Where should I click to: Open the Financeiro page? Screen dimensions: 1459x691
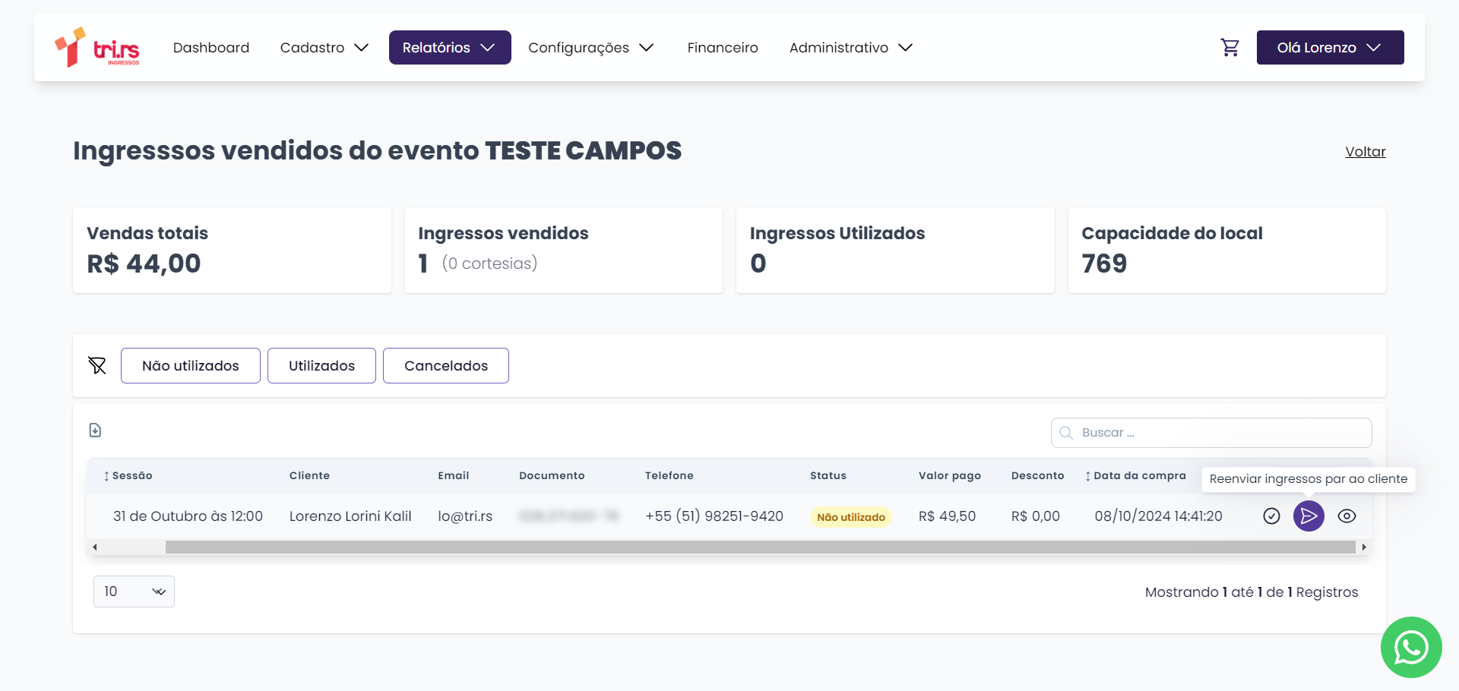point(723,48)
